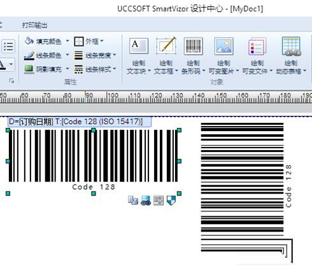Screen dimensions: 312x266
Task: Click the 150 mark on the horizontal ruler
Action: [221, 95]
